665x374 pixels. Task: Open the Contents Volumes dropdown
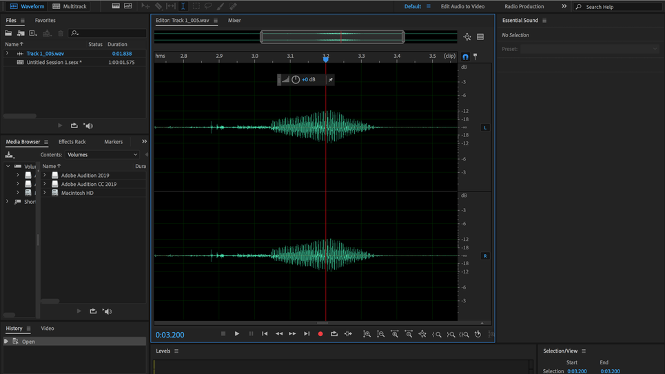[x=102, y=155]
